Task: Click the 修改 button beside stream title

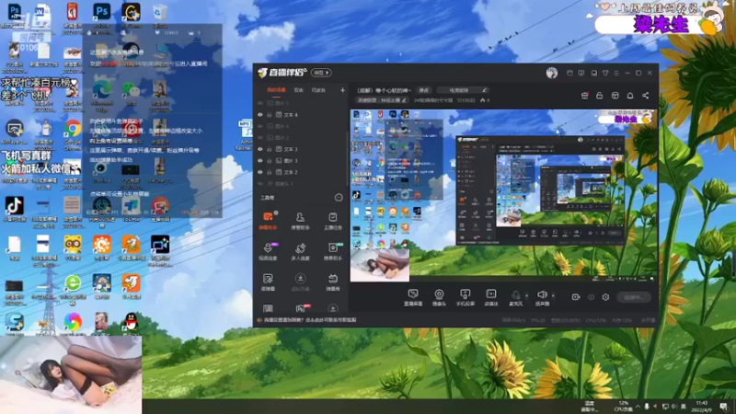Action: [x=424, y=90]
